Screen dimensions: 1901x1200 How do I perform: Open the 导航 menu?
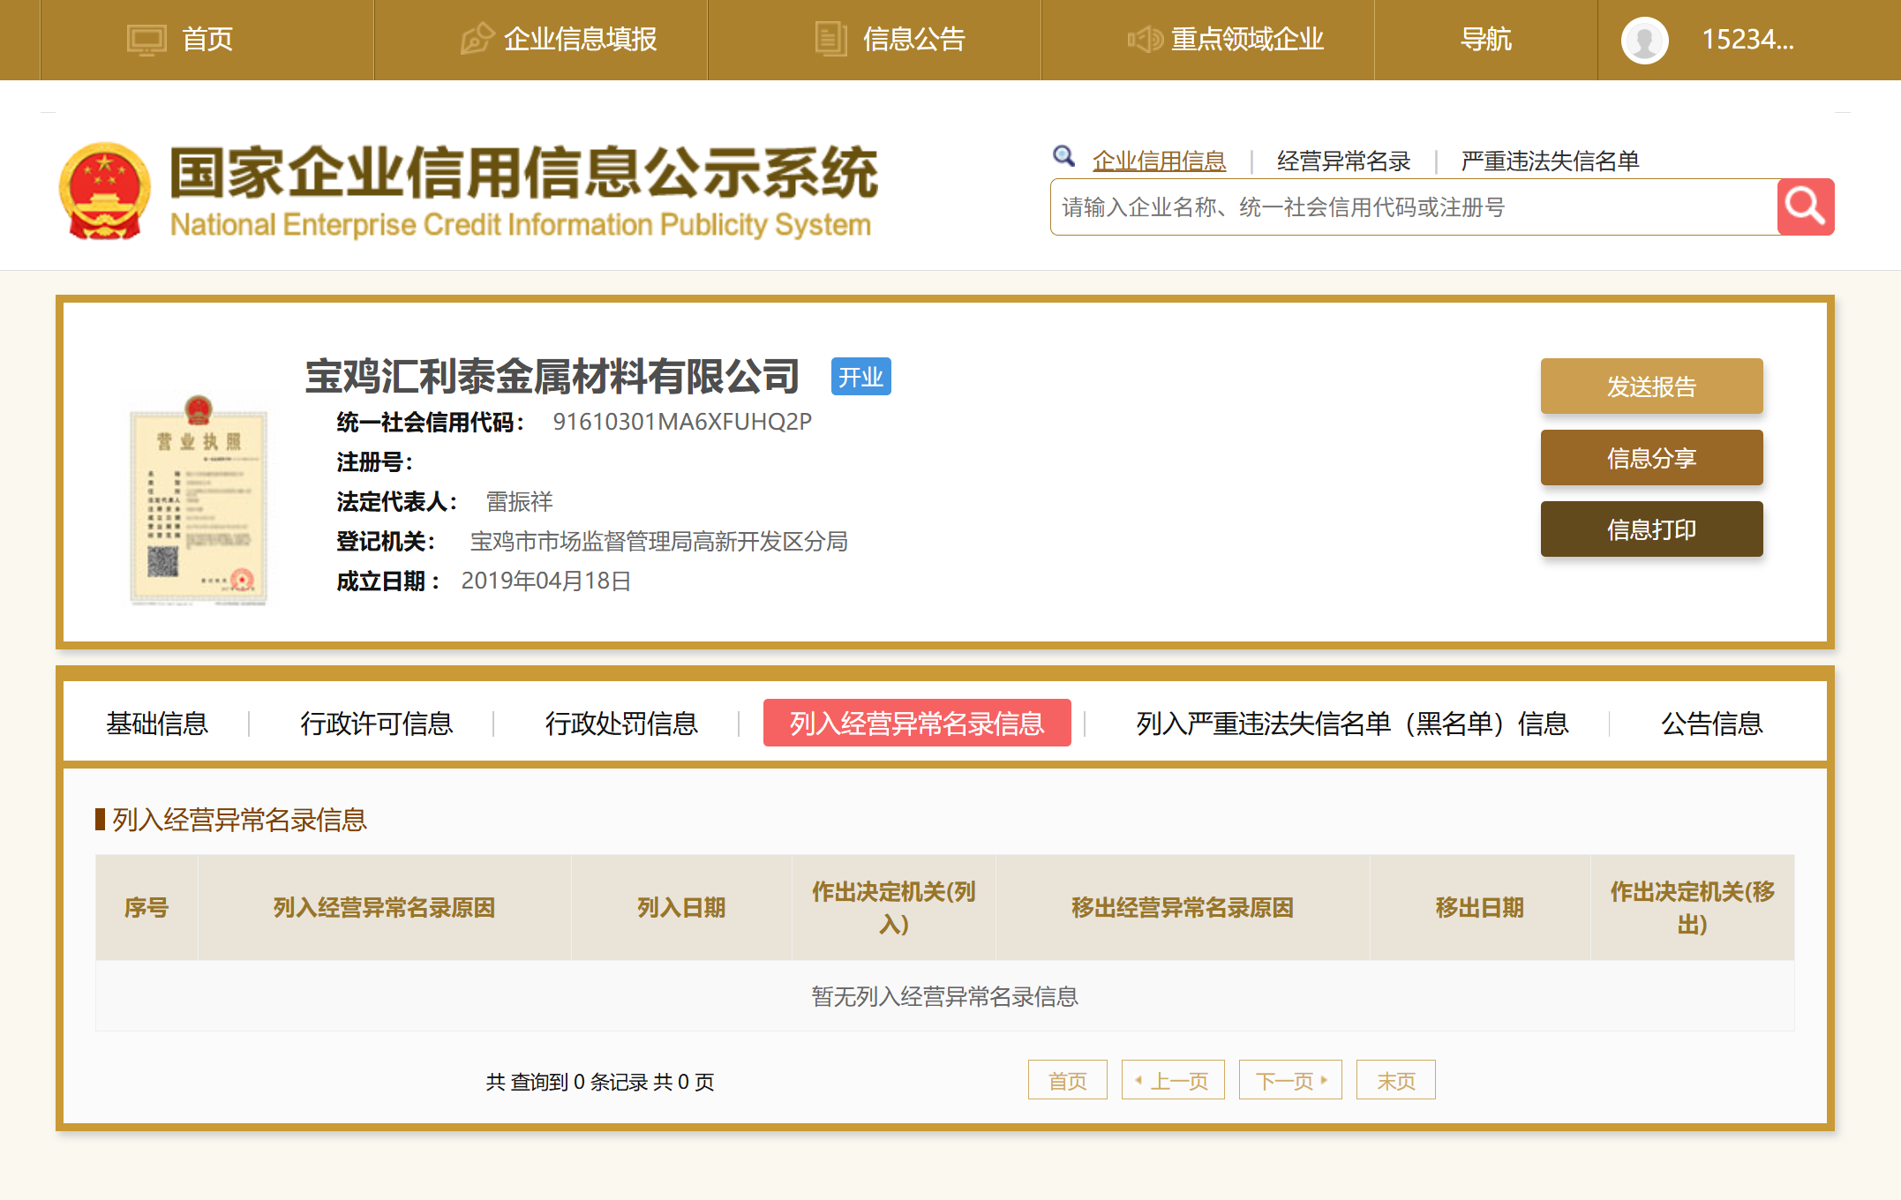point(1485,40)
